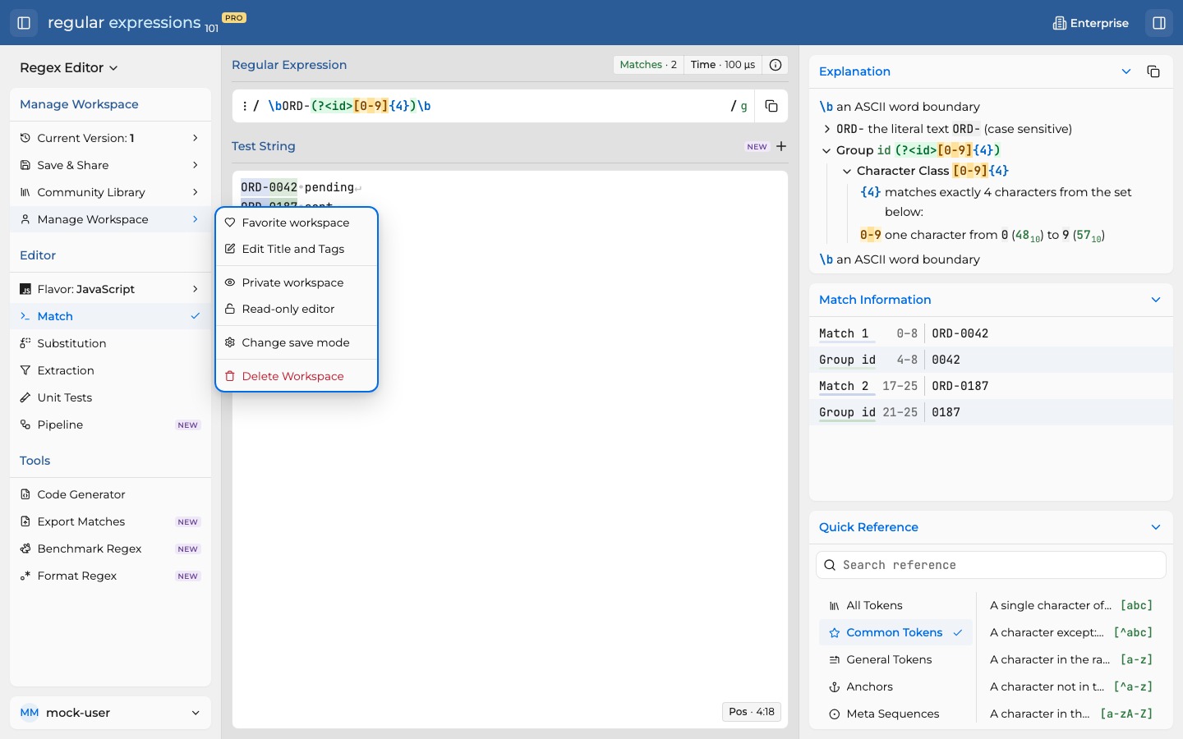Image resolution: width=1183 pixels, height=739 pixels.
Task: Select Common Tokens in Quick Reference
Action: pos(895,632)
